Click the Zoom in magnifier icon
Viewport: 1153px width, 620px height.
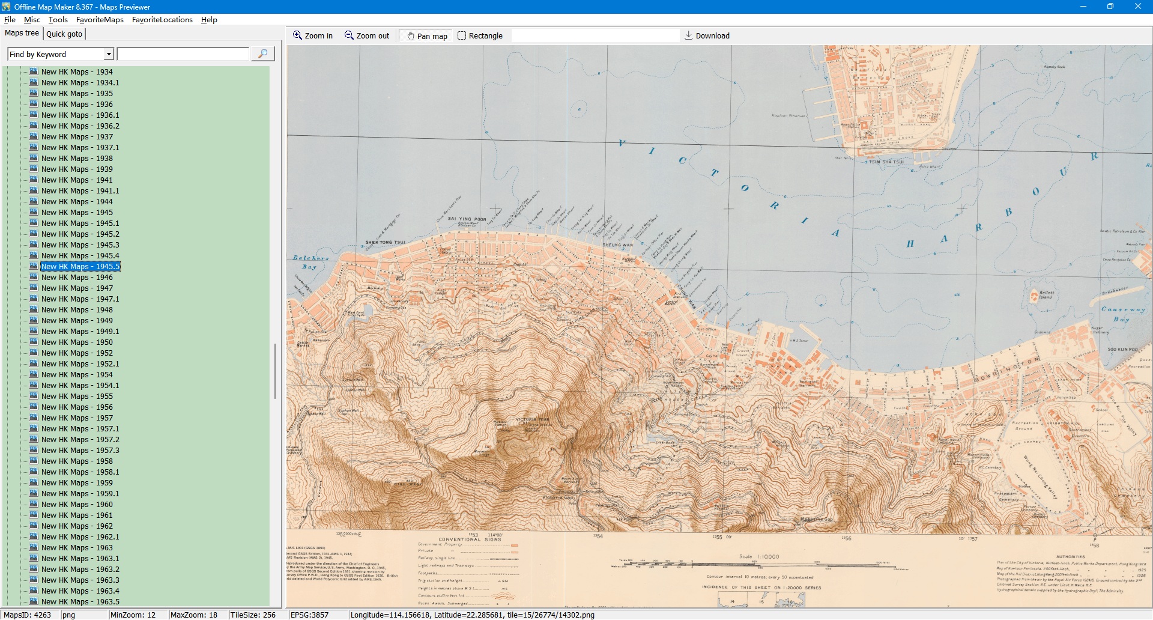pyautogui.click(x=297, y=35)
